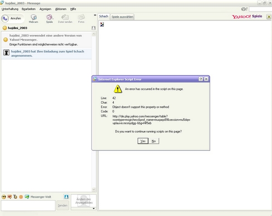The image size is (272, 216).
Task: Open the Hilfe menu
Action: (x=73, y=9)
